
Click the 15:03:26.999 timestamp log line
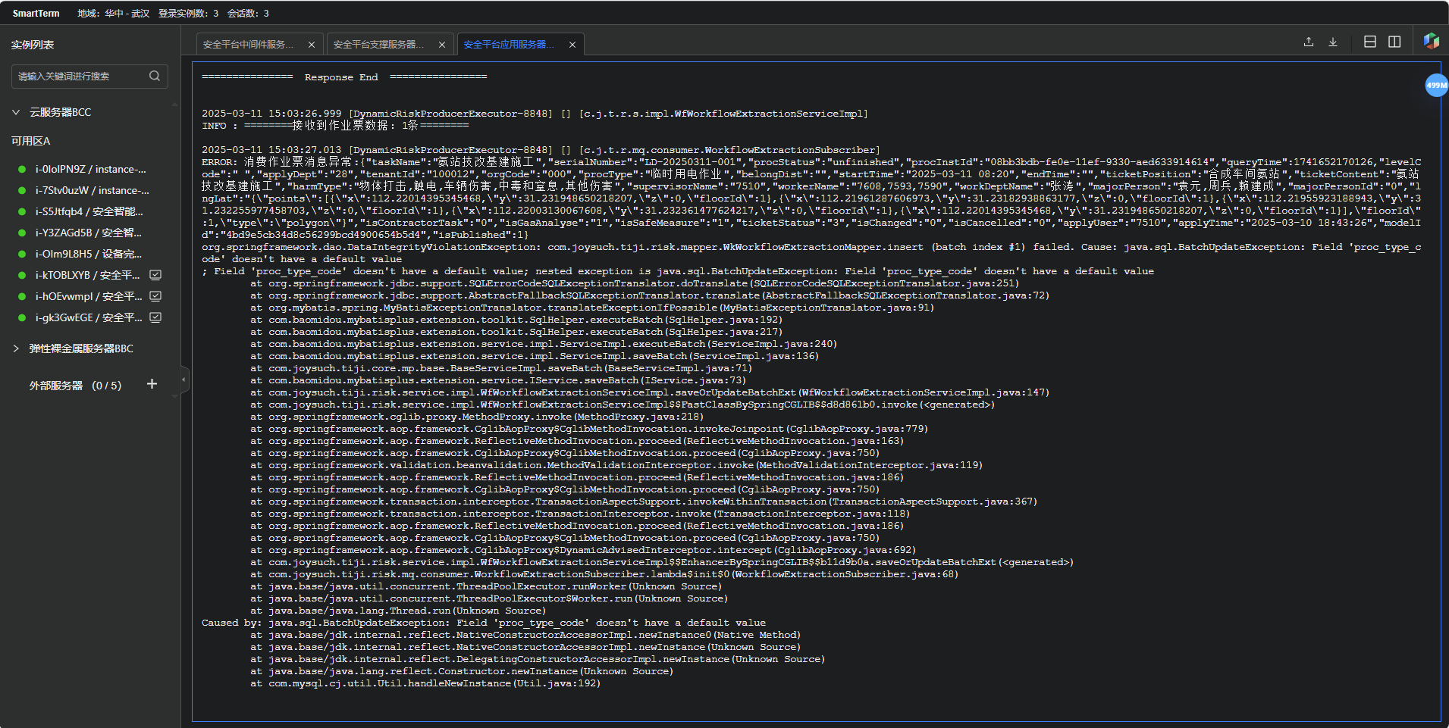[x=535, y=113]
